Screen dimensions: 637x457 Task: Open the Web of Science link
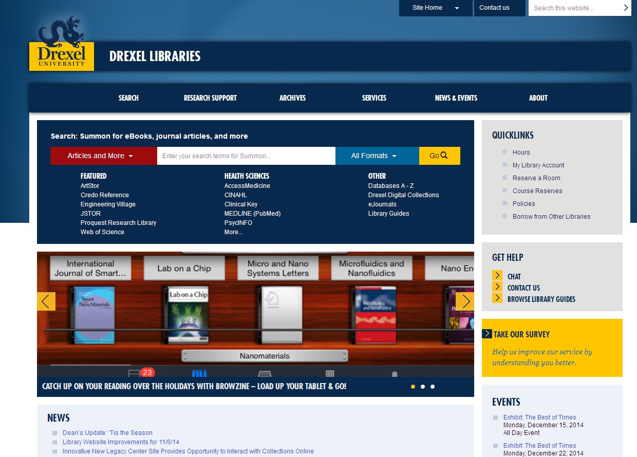102,232
